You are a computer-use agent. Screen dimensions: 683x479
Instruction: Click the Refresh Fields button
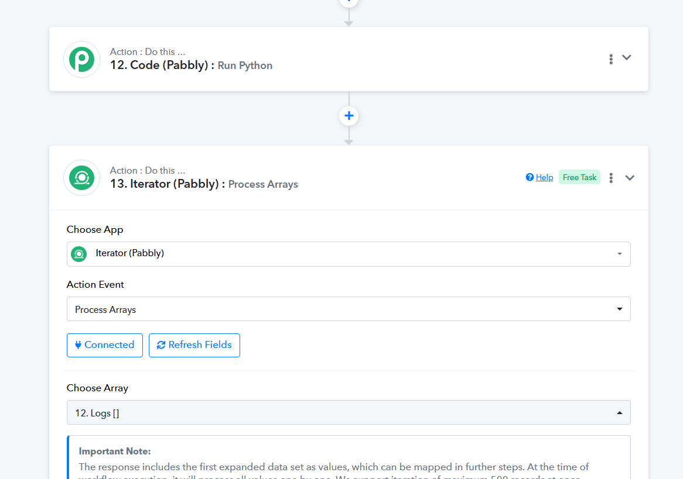coord(194,345)
